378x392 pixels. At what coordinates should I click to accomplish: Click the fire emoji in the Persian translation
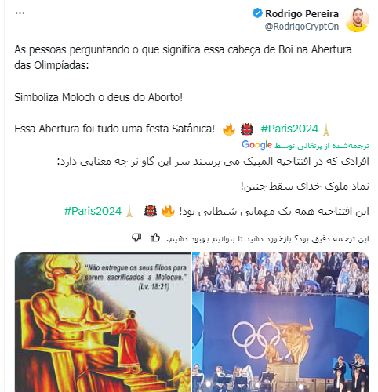coord(168,211)
